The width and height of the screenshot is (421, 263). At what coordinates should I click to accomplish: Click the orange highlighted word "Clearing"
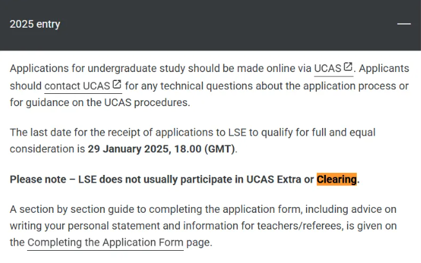click(x=337, y=179)
